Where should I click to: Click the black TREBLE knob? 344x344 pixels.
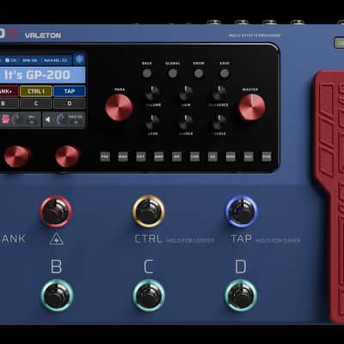coord(219,122)
